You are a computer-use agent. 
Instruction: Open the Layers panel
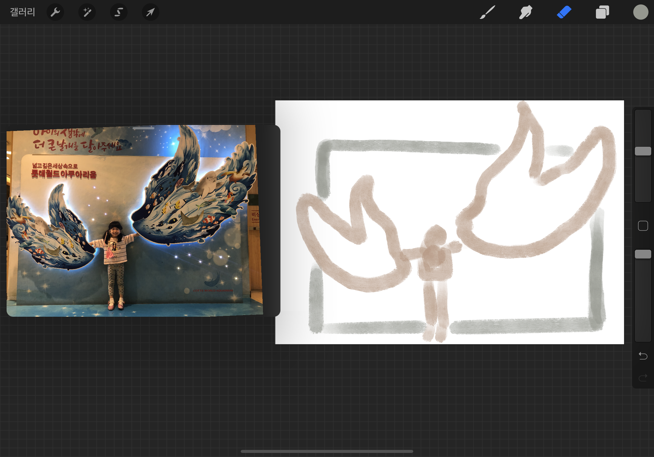point(602,12)
